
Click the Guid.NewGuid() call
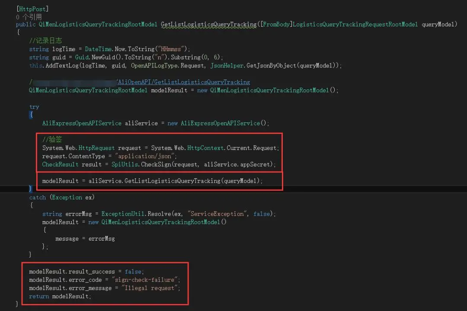tap(98, 57)
